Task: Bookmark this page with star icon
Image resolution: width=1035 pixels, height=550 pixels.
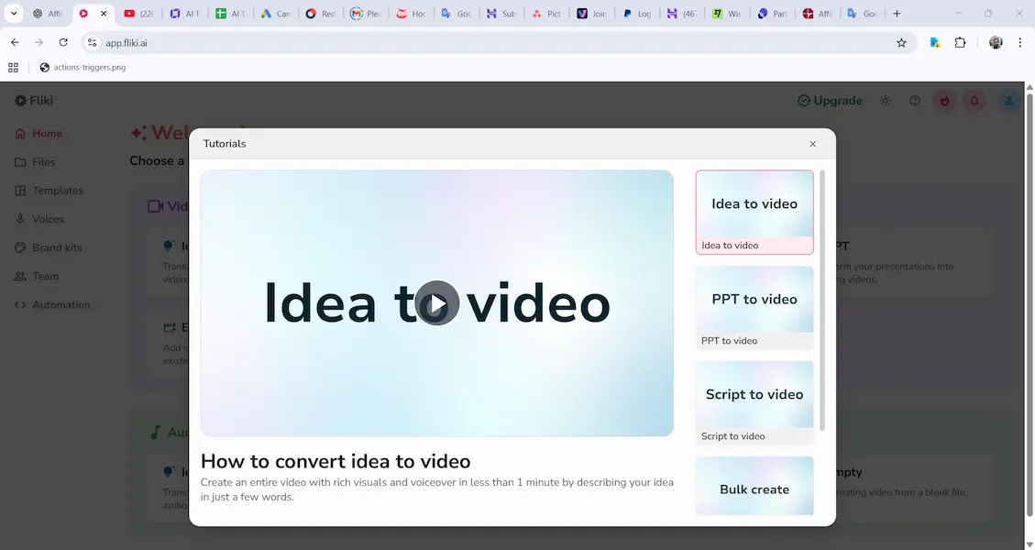Action: 901,43
